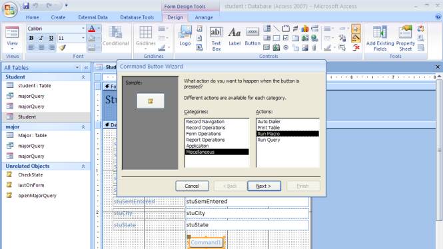The height and width of the screenshot is (249, 443).
Task: Toggle the Select objects arrow tool
Action: [356, 29]
